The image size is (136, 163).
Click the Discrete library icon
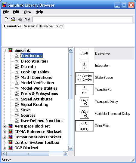click(17, 66)
